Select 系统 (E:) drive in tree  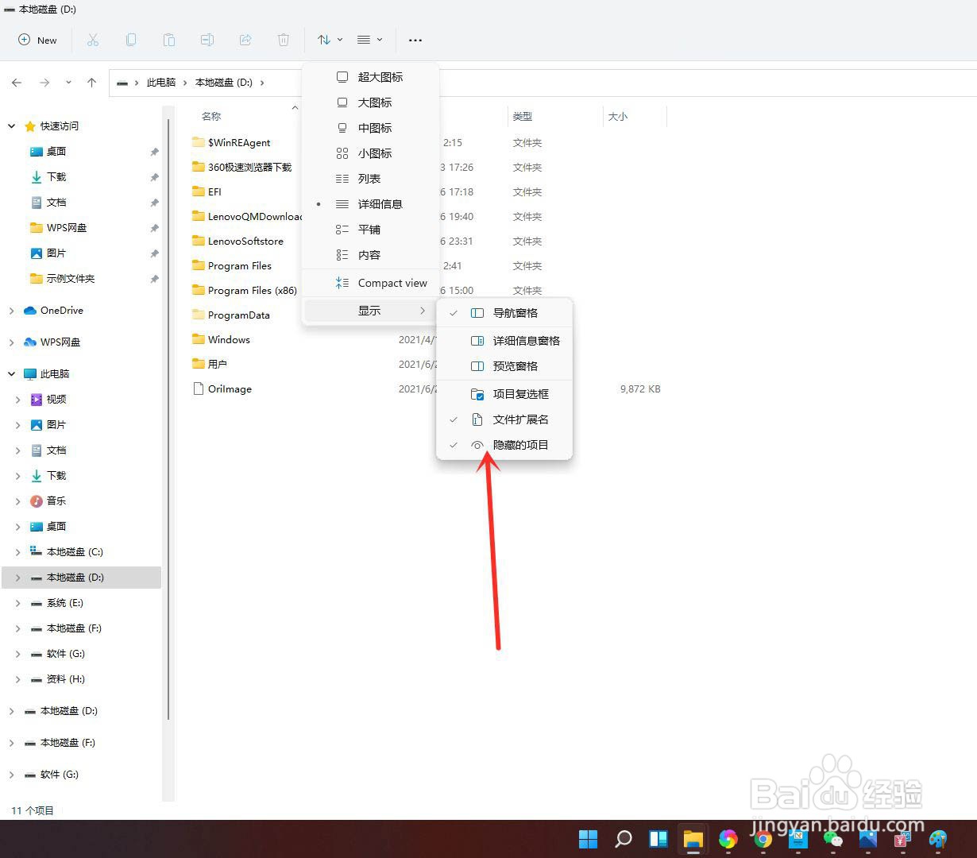tap(56, 603)
